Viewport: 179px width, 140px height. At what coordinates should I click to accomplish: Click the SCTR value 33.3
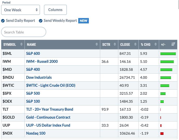105,125
